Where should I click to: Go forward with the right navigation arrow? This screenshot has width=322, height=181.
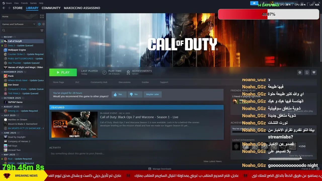click(x=9, y=8)
